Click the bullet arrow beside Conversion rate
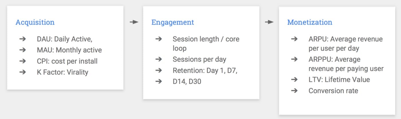401x119 pixels. (294, 91)
